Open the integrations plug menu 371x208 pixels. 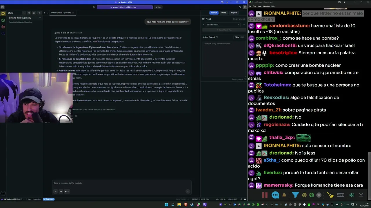[x=66, y=191]
